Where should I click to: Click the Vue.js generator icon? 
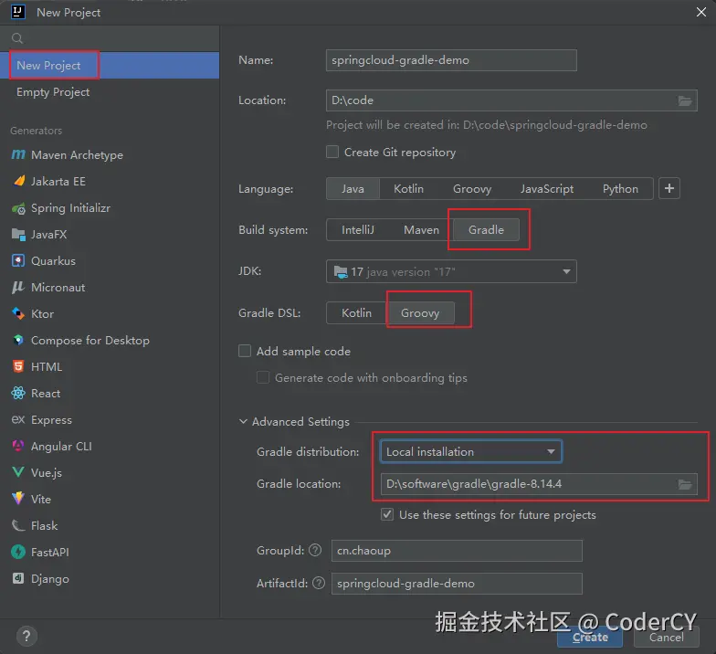[18, 473]
